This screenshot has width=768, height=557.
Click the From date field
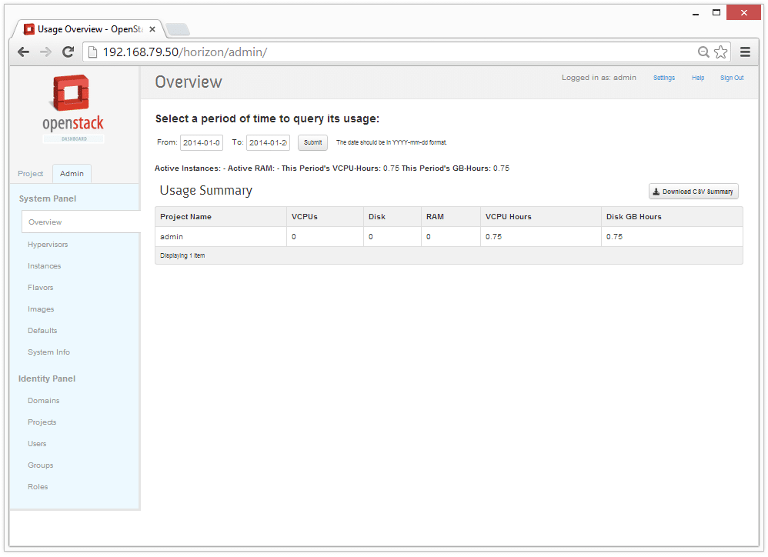tap(202, 142)
